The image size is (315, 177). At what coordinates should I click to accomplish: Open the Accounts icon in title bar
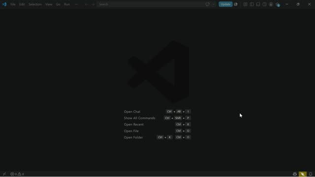click(x=271, y=4)
